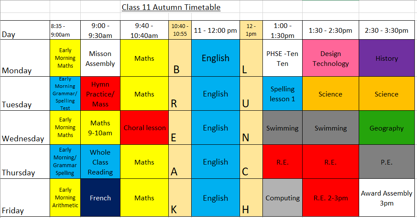Select the Early Morning Arithmetic cell
The width and height of the screenshot is (417, 218).
65,198
